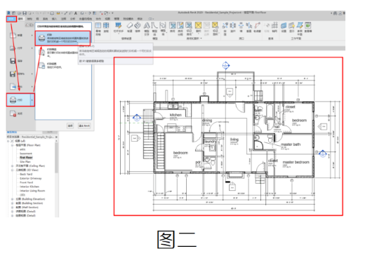Expand the Ceiling Plan tree node

(x=12, y=166)
